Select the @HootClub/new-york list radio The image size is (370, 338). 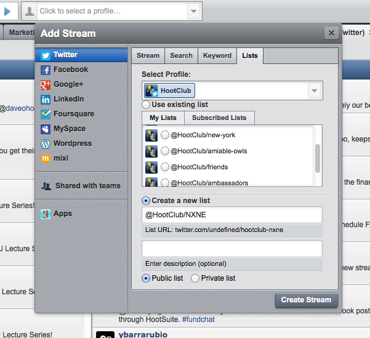pos(165,135)
